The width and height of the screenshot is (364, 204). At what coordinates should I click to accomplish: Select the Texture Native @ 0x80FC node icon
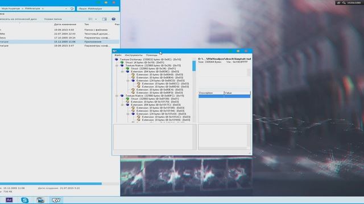click(122, 96)
